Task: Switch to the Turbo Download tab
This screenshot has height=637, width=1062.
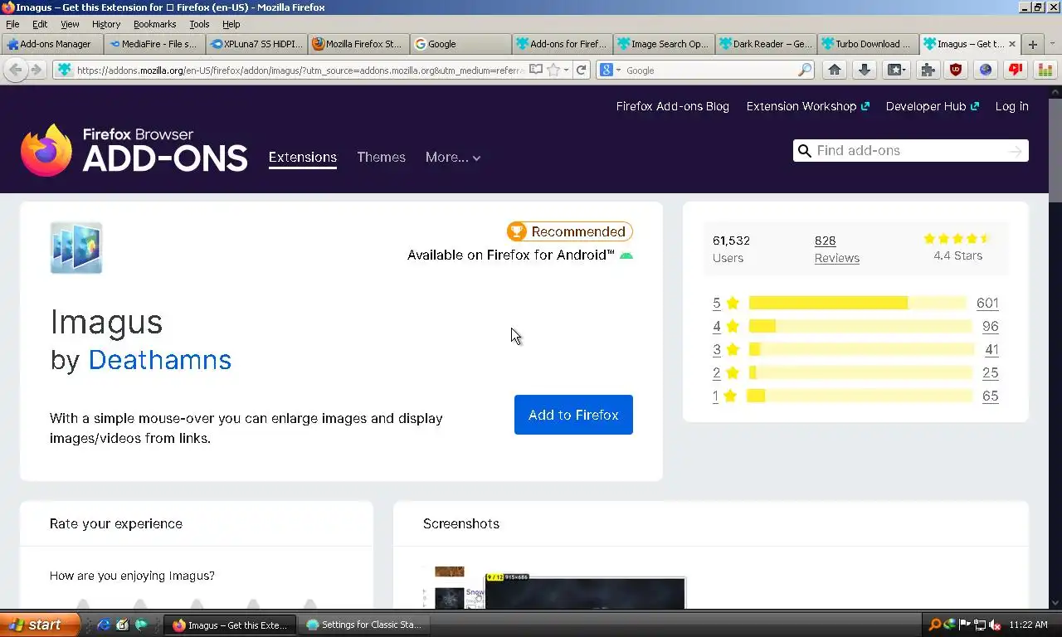Action: (x=868, y=44)
